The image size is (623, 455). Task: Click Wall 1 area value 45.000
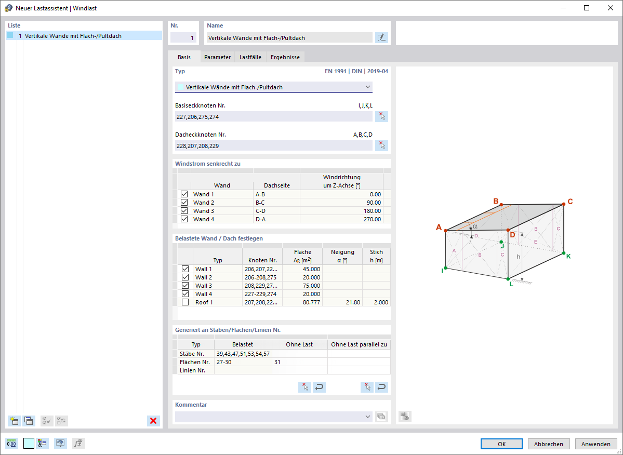[302, 269]
